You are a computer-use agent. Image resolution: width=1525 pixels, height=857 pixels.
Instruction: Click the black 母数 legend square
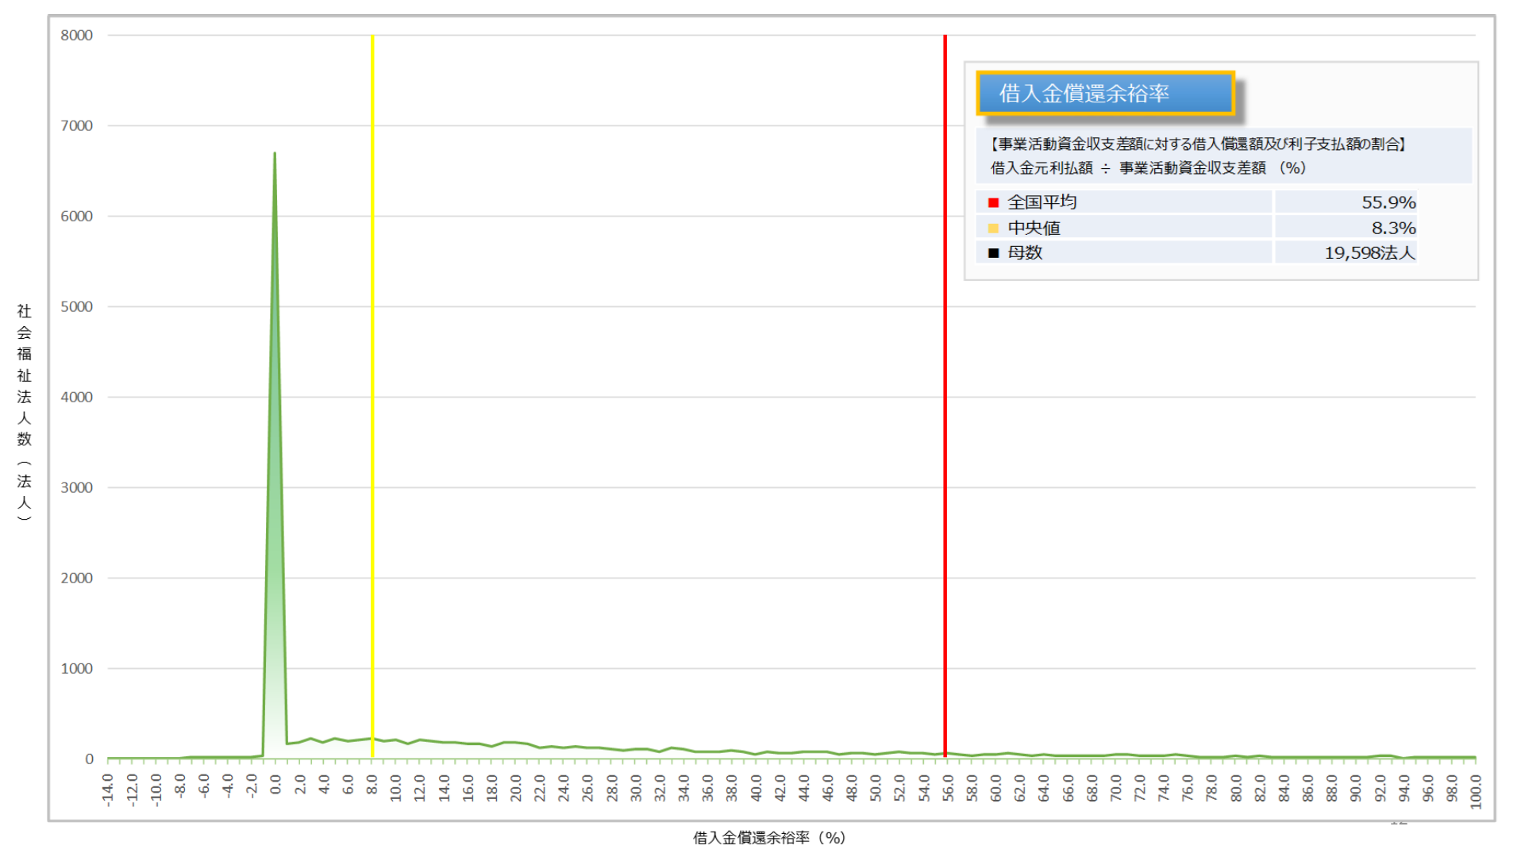click(992, 253)
